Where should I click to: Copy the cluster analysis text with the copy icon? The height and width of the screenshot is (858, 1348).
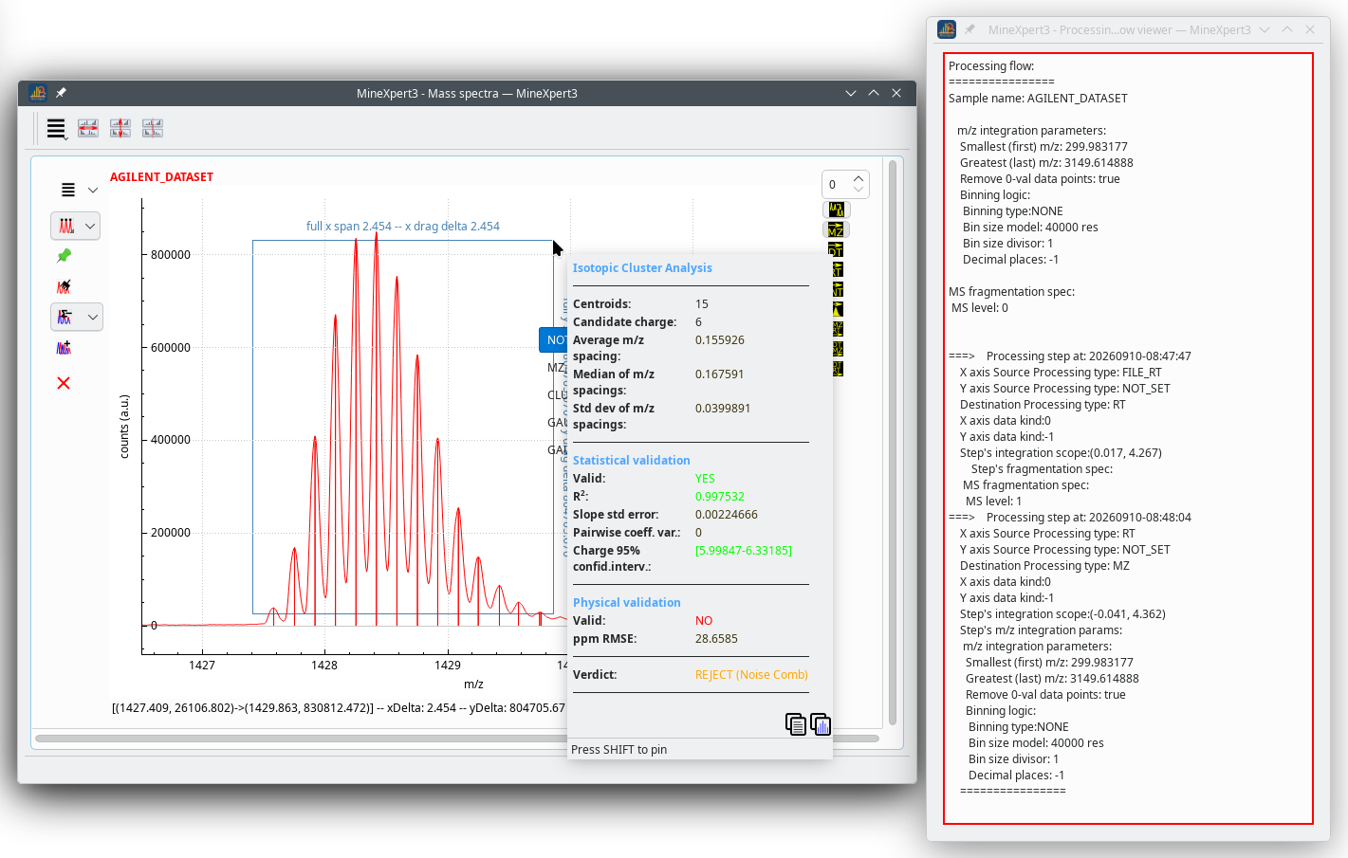coord(796,724)
